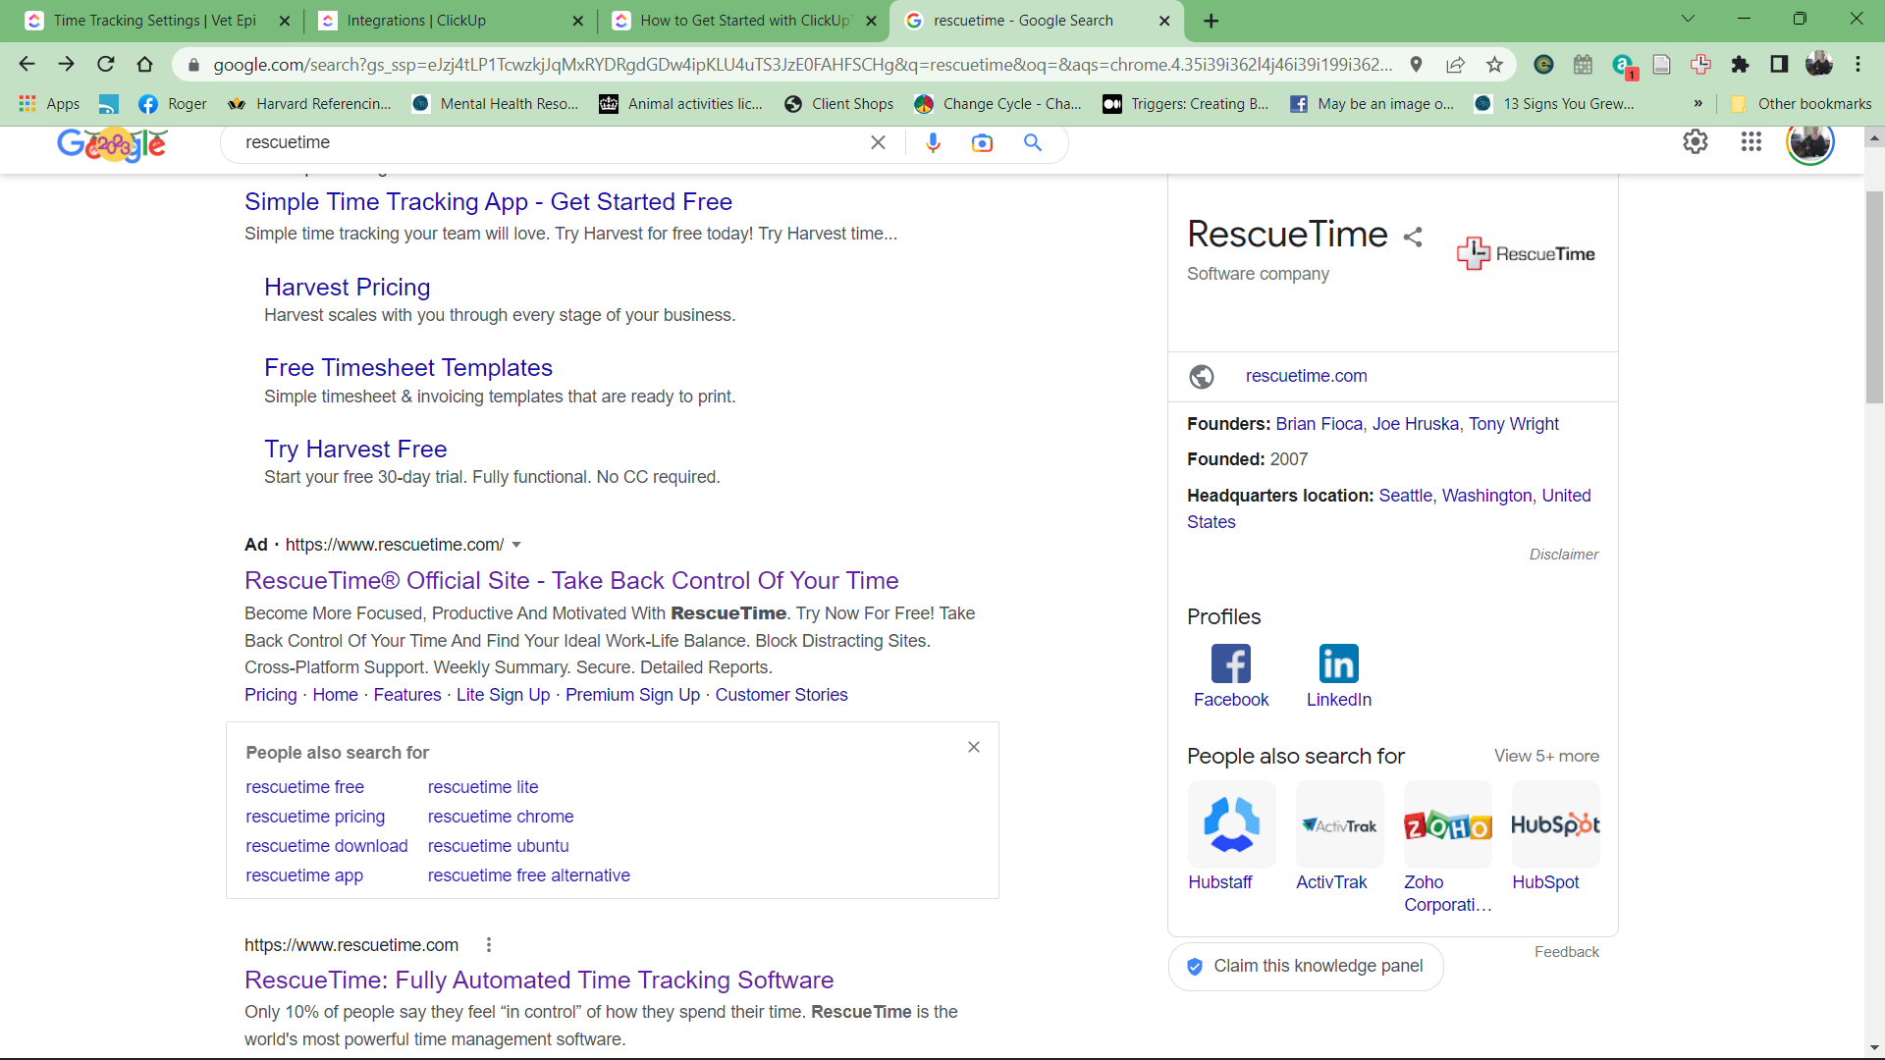1885x1060 pixels.
Task: Submit search with the magnifier icon
Action: 1032,142
